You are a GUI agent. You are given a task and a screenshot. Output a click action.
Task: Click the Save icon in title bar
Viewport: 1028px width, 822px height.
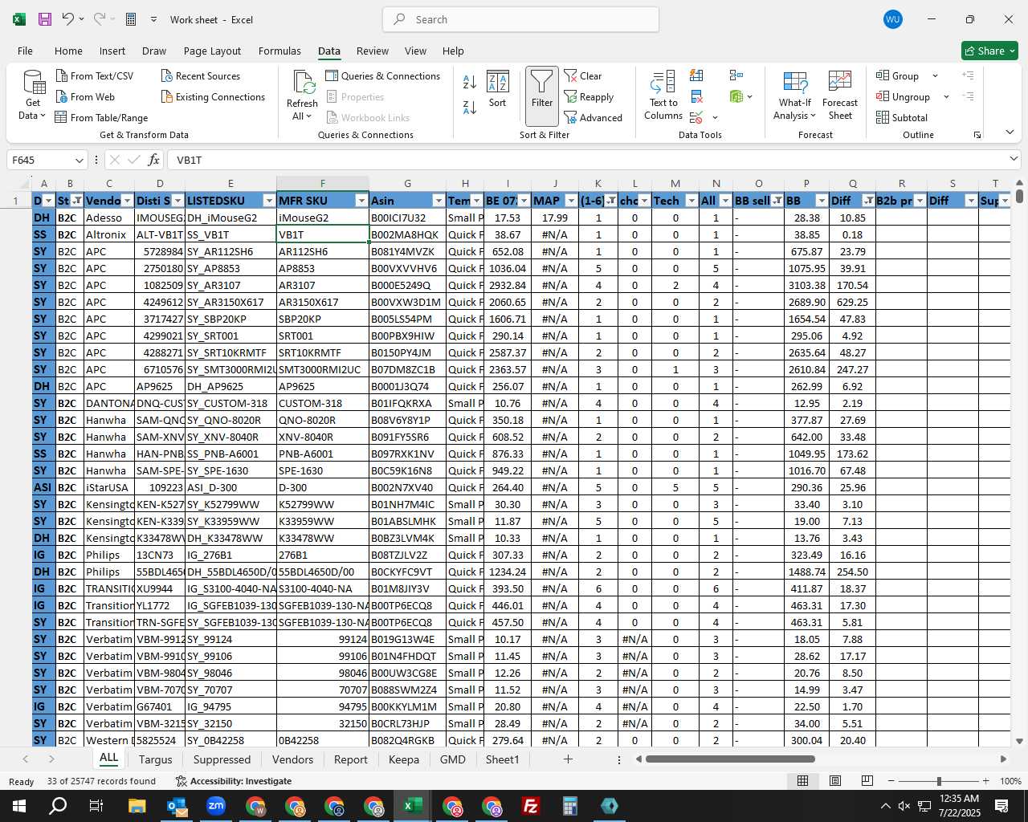coord(45,19)
